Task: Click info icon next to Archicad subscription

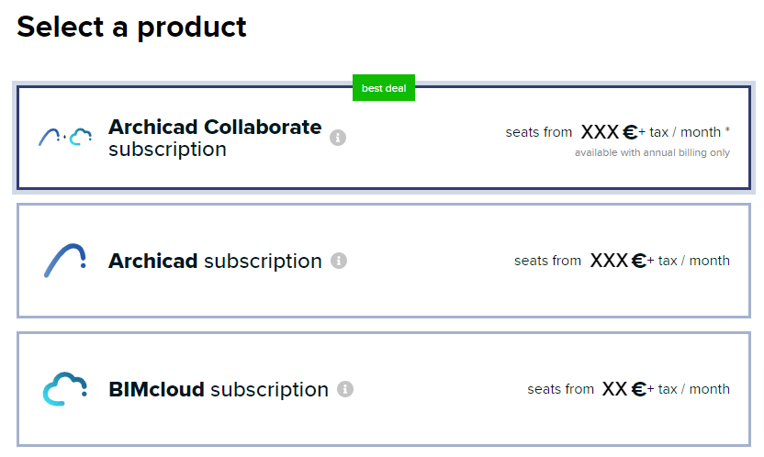Action: [339, 261]
